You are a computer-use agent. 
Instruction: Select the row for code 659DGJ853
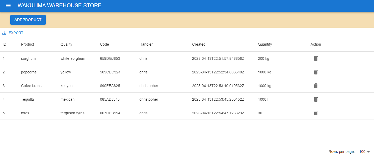(110, 58)
